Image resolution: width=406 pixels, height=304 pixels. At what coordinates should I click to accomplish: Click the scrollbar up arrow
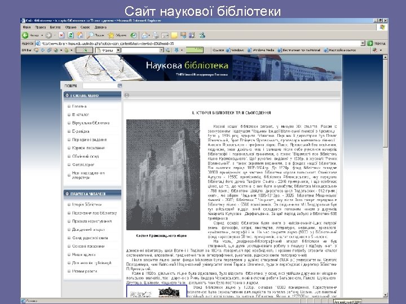coord(385,57)
